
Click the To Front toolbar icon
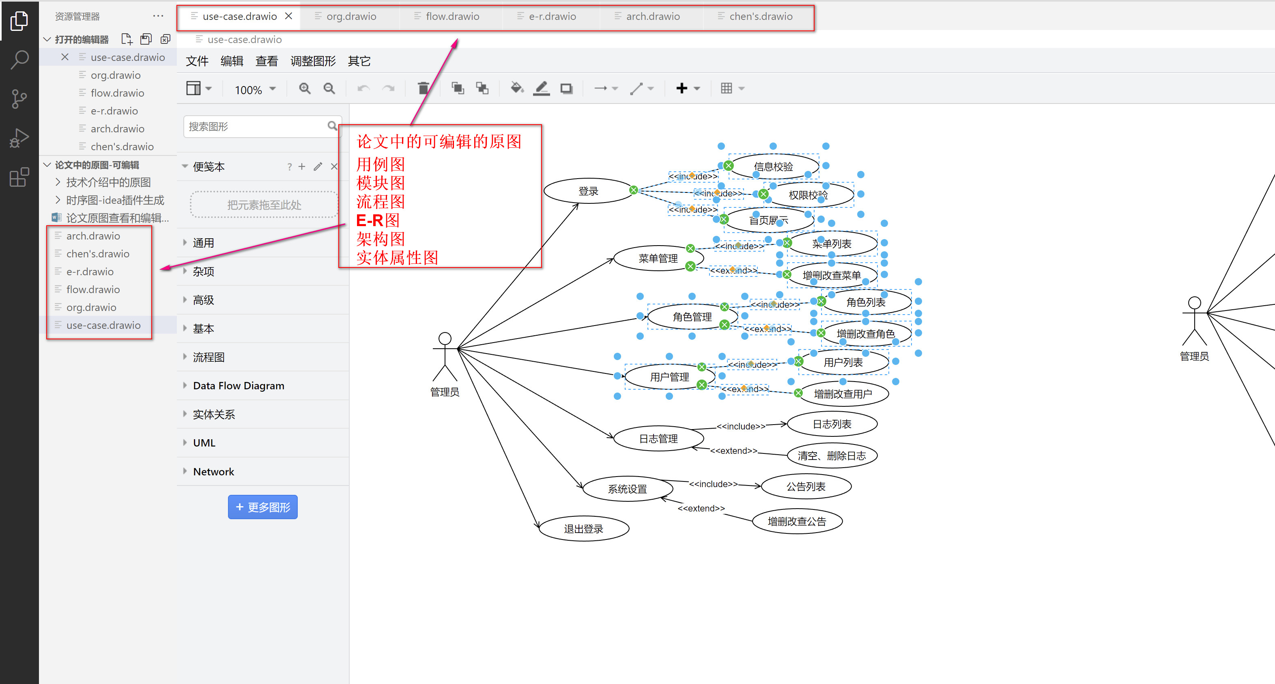(x=457, y=88)
